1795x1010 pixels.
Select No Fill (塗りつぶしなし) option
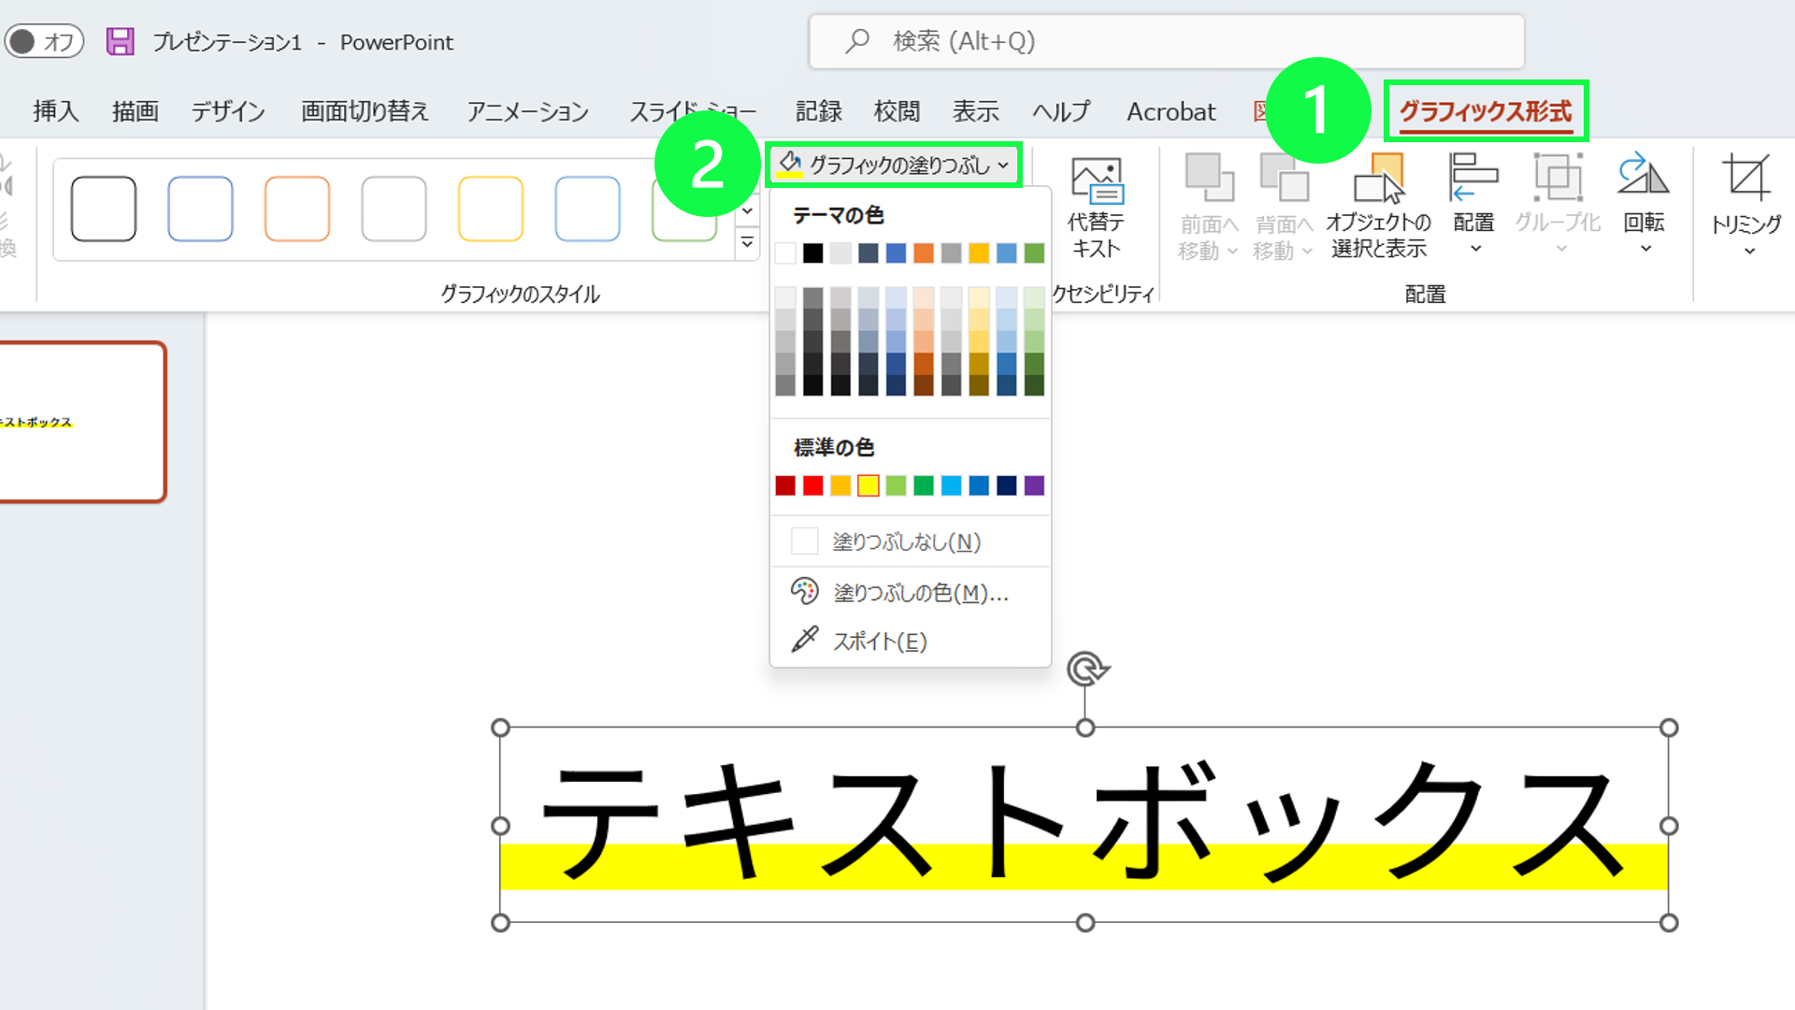[x=905, y=542]
